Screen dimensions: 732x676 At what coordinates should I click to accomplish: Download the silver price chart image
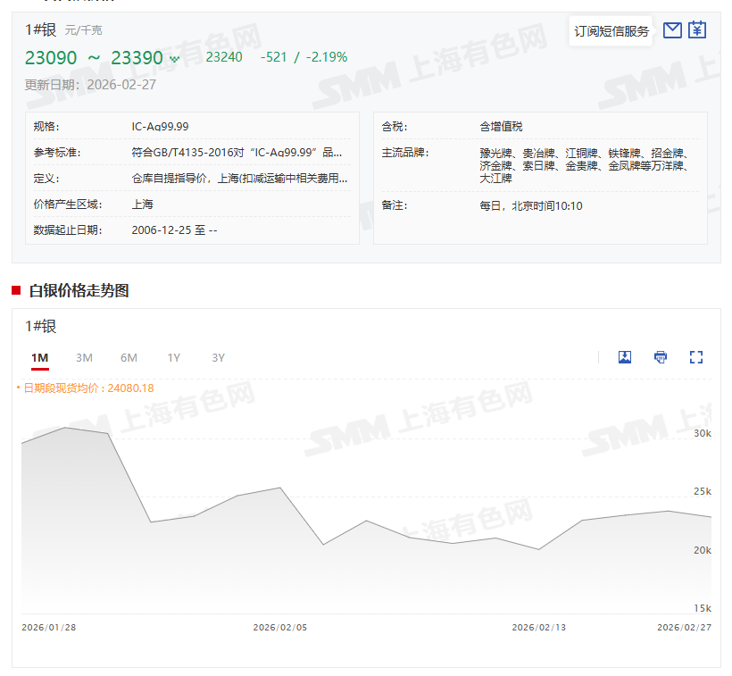pos(625,357)
